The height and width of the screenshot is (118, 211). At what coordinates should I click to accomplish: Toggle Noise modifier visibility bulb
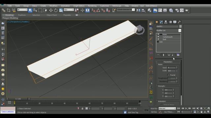(x=158, y=34)
